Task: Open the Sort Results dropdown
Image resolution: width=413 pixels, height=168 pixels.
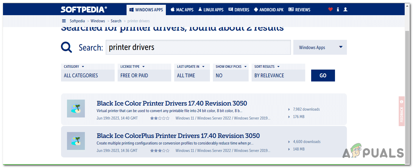Action: click(278, 72)
